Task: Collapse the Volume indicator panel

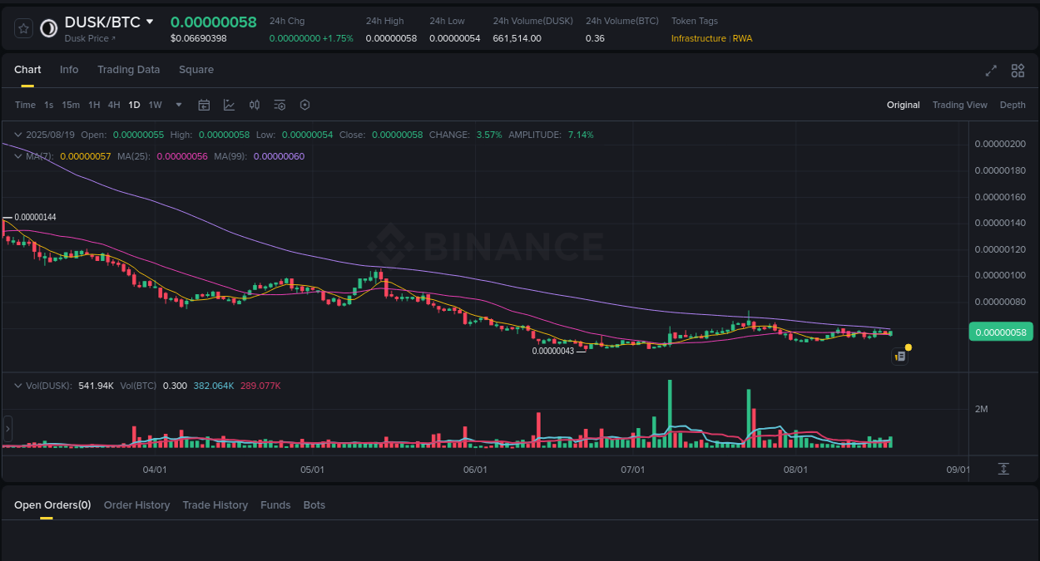Action: (x=16, y=385)
